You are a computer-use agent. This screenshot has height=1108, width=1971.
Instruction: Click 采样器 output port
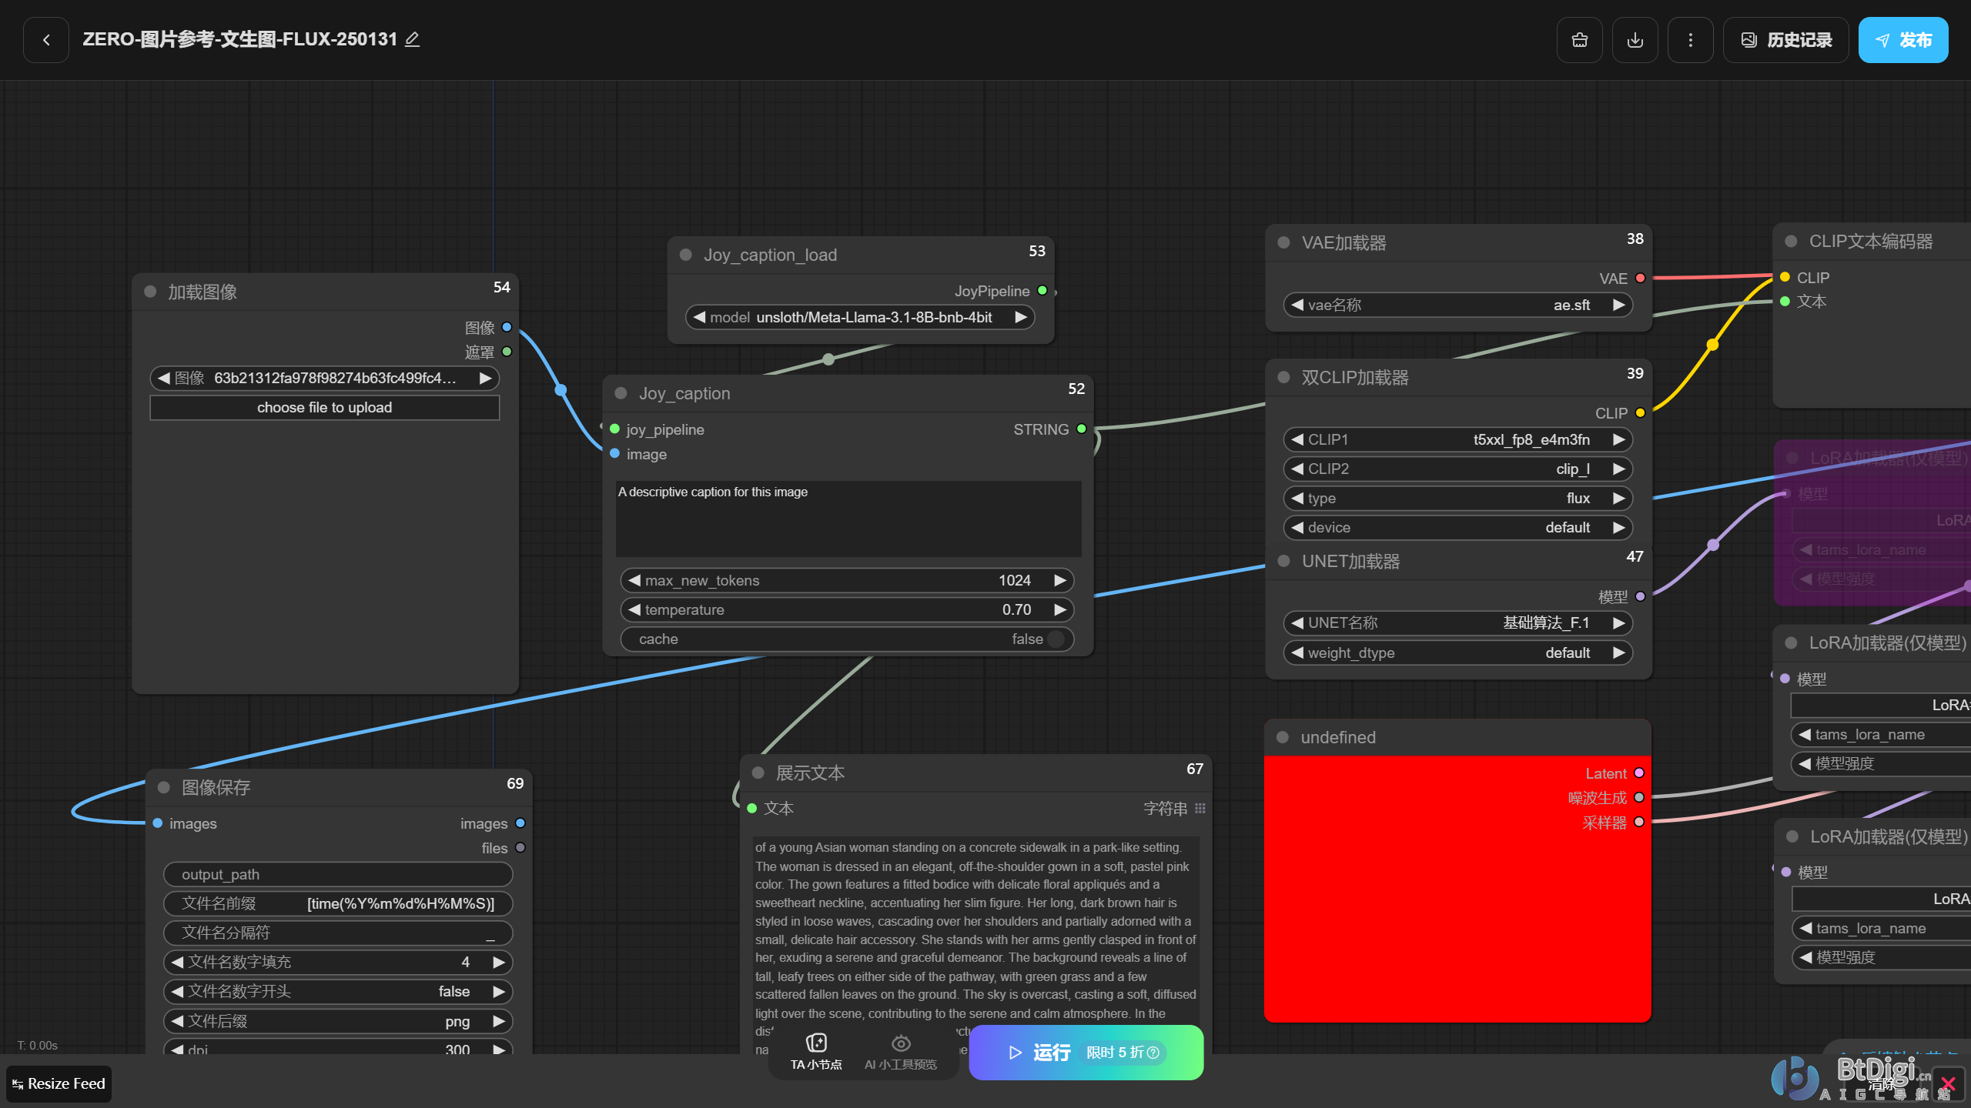(x=1639, y=822)
